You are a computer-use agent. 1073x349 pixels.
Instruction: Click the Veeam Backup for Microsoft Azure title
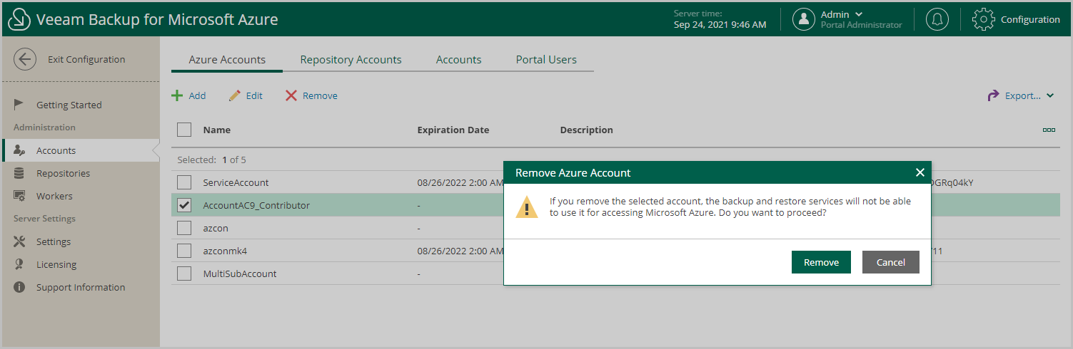click(157, 19)
